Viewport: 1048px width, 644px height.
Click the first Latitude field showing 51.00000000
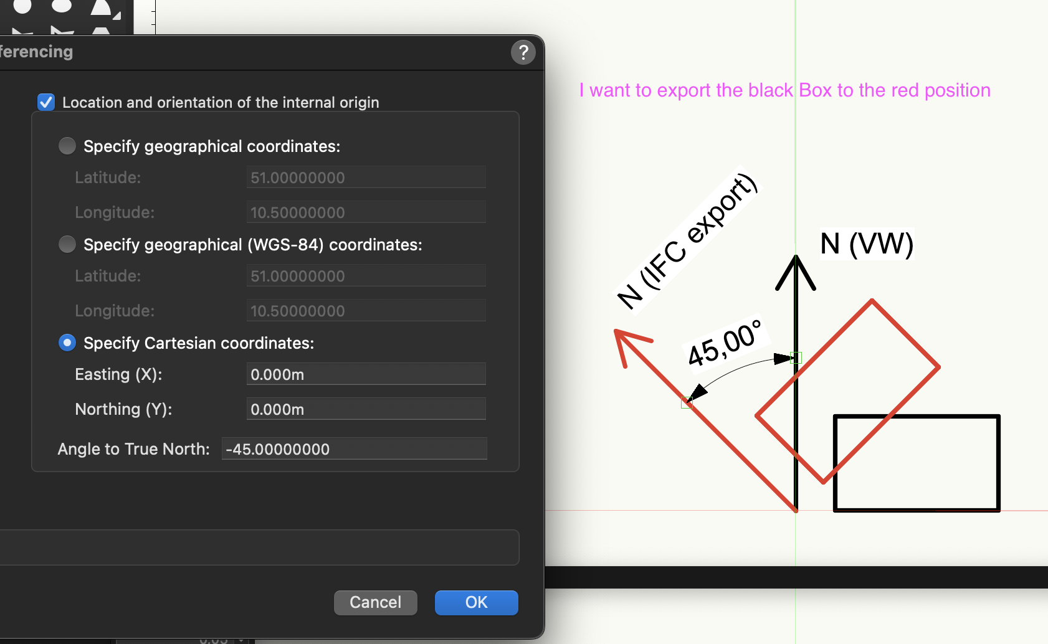(x=366, y=178)
